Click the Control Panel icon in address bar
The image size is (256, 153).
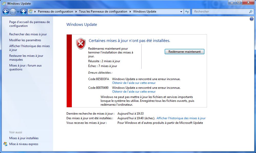tap(31, 12)
